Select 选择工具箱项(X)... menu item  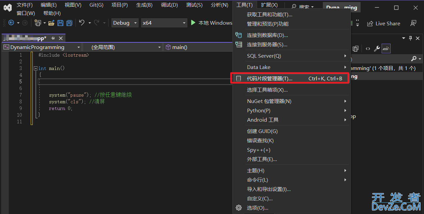[290, 90]
